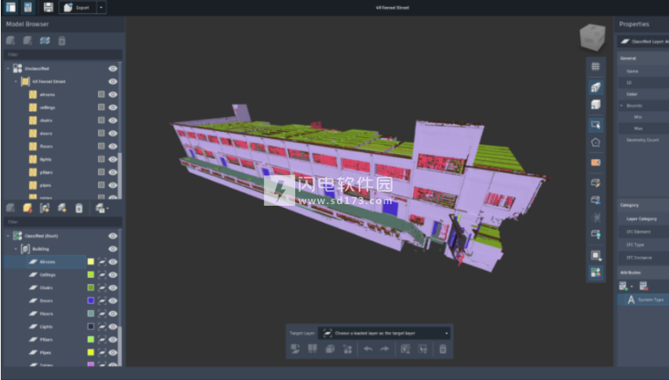Screen dimensions: 669x380
Task: Select the unclassified 'floors' layer item
Action: coord(46,146)
